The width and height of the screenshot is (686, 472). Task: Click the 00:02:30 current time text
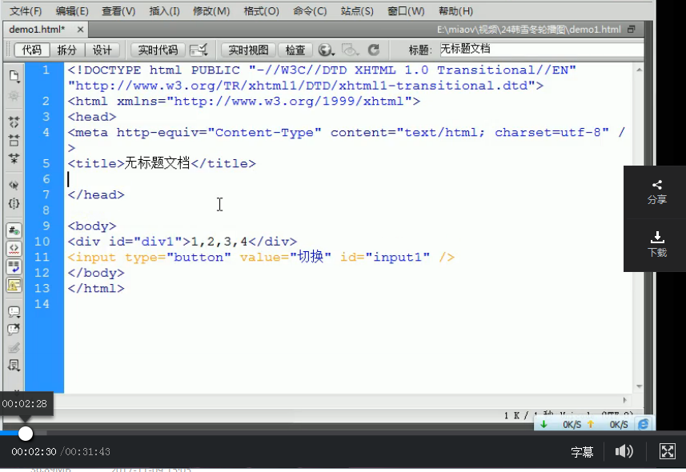click(34, 451)
